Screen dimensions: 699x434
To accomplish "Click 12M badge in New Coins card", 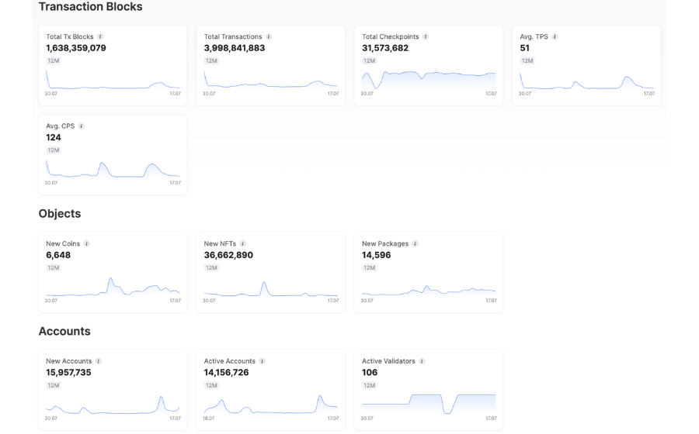I will 54,267.
